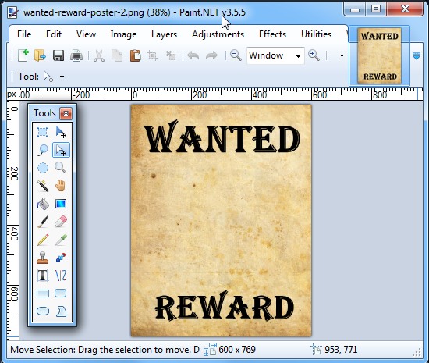Select the Clone Stamp tool
429x363 pixels.
[43, 258]
